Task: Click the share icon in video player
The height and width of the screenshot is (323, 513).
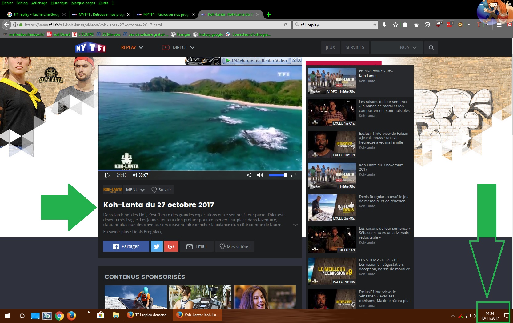Action: click(x=249, y=175)
